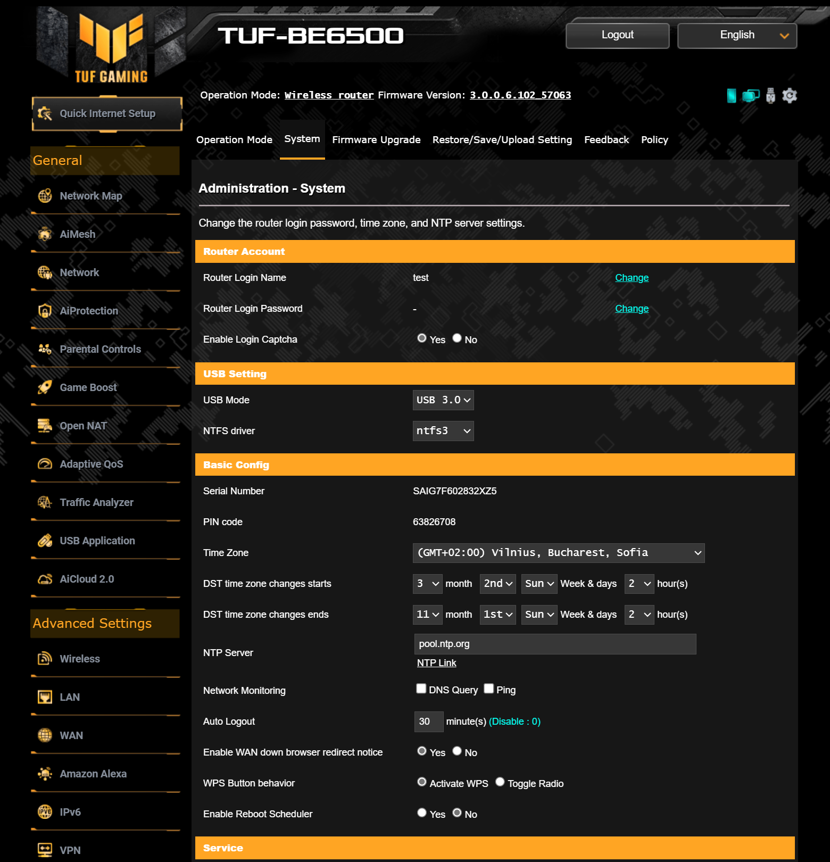Open the DST starts weekday dropdown
Image resolution: width=830 pixels, height=862 pixels.
pos(539,584)
